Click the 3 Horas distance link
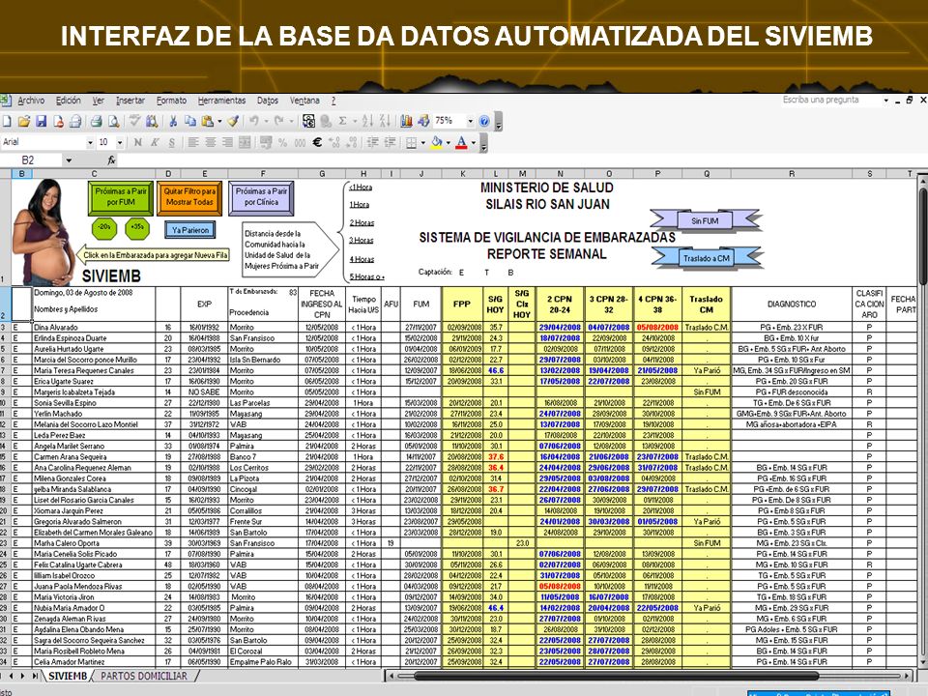This screenshot has height=696, width=928. 361,241
